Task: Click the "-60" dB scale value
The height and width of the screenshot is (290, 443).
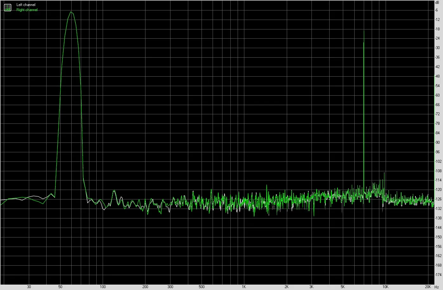Action: pos(437,95)
